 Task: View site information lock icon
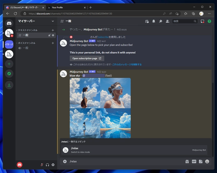[25, 14]
